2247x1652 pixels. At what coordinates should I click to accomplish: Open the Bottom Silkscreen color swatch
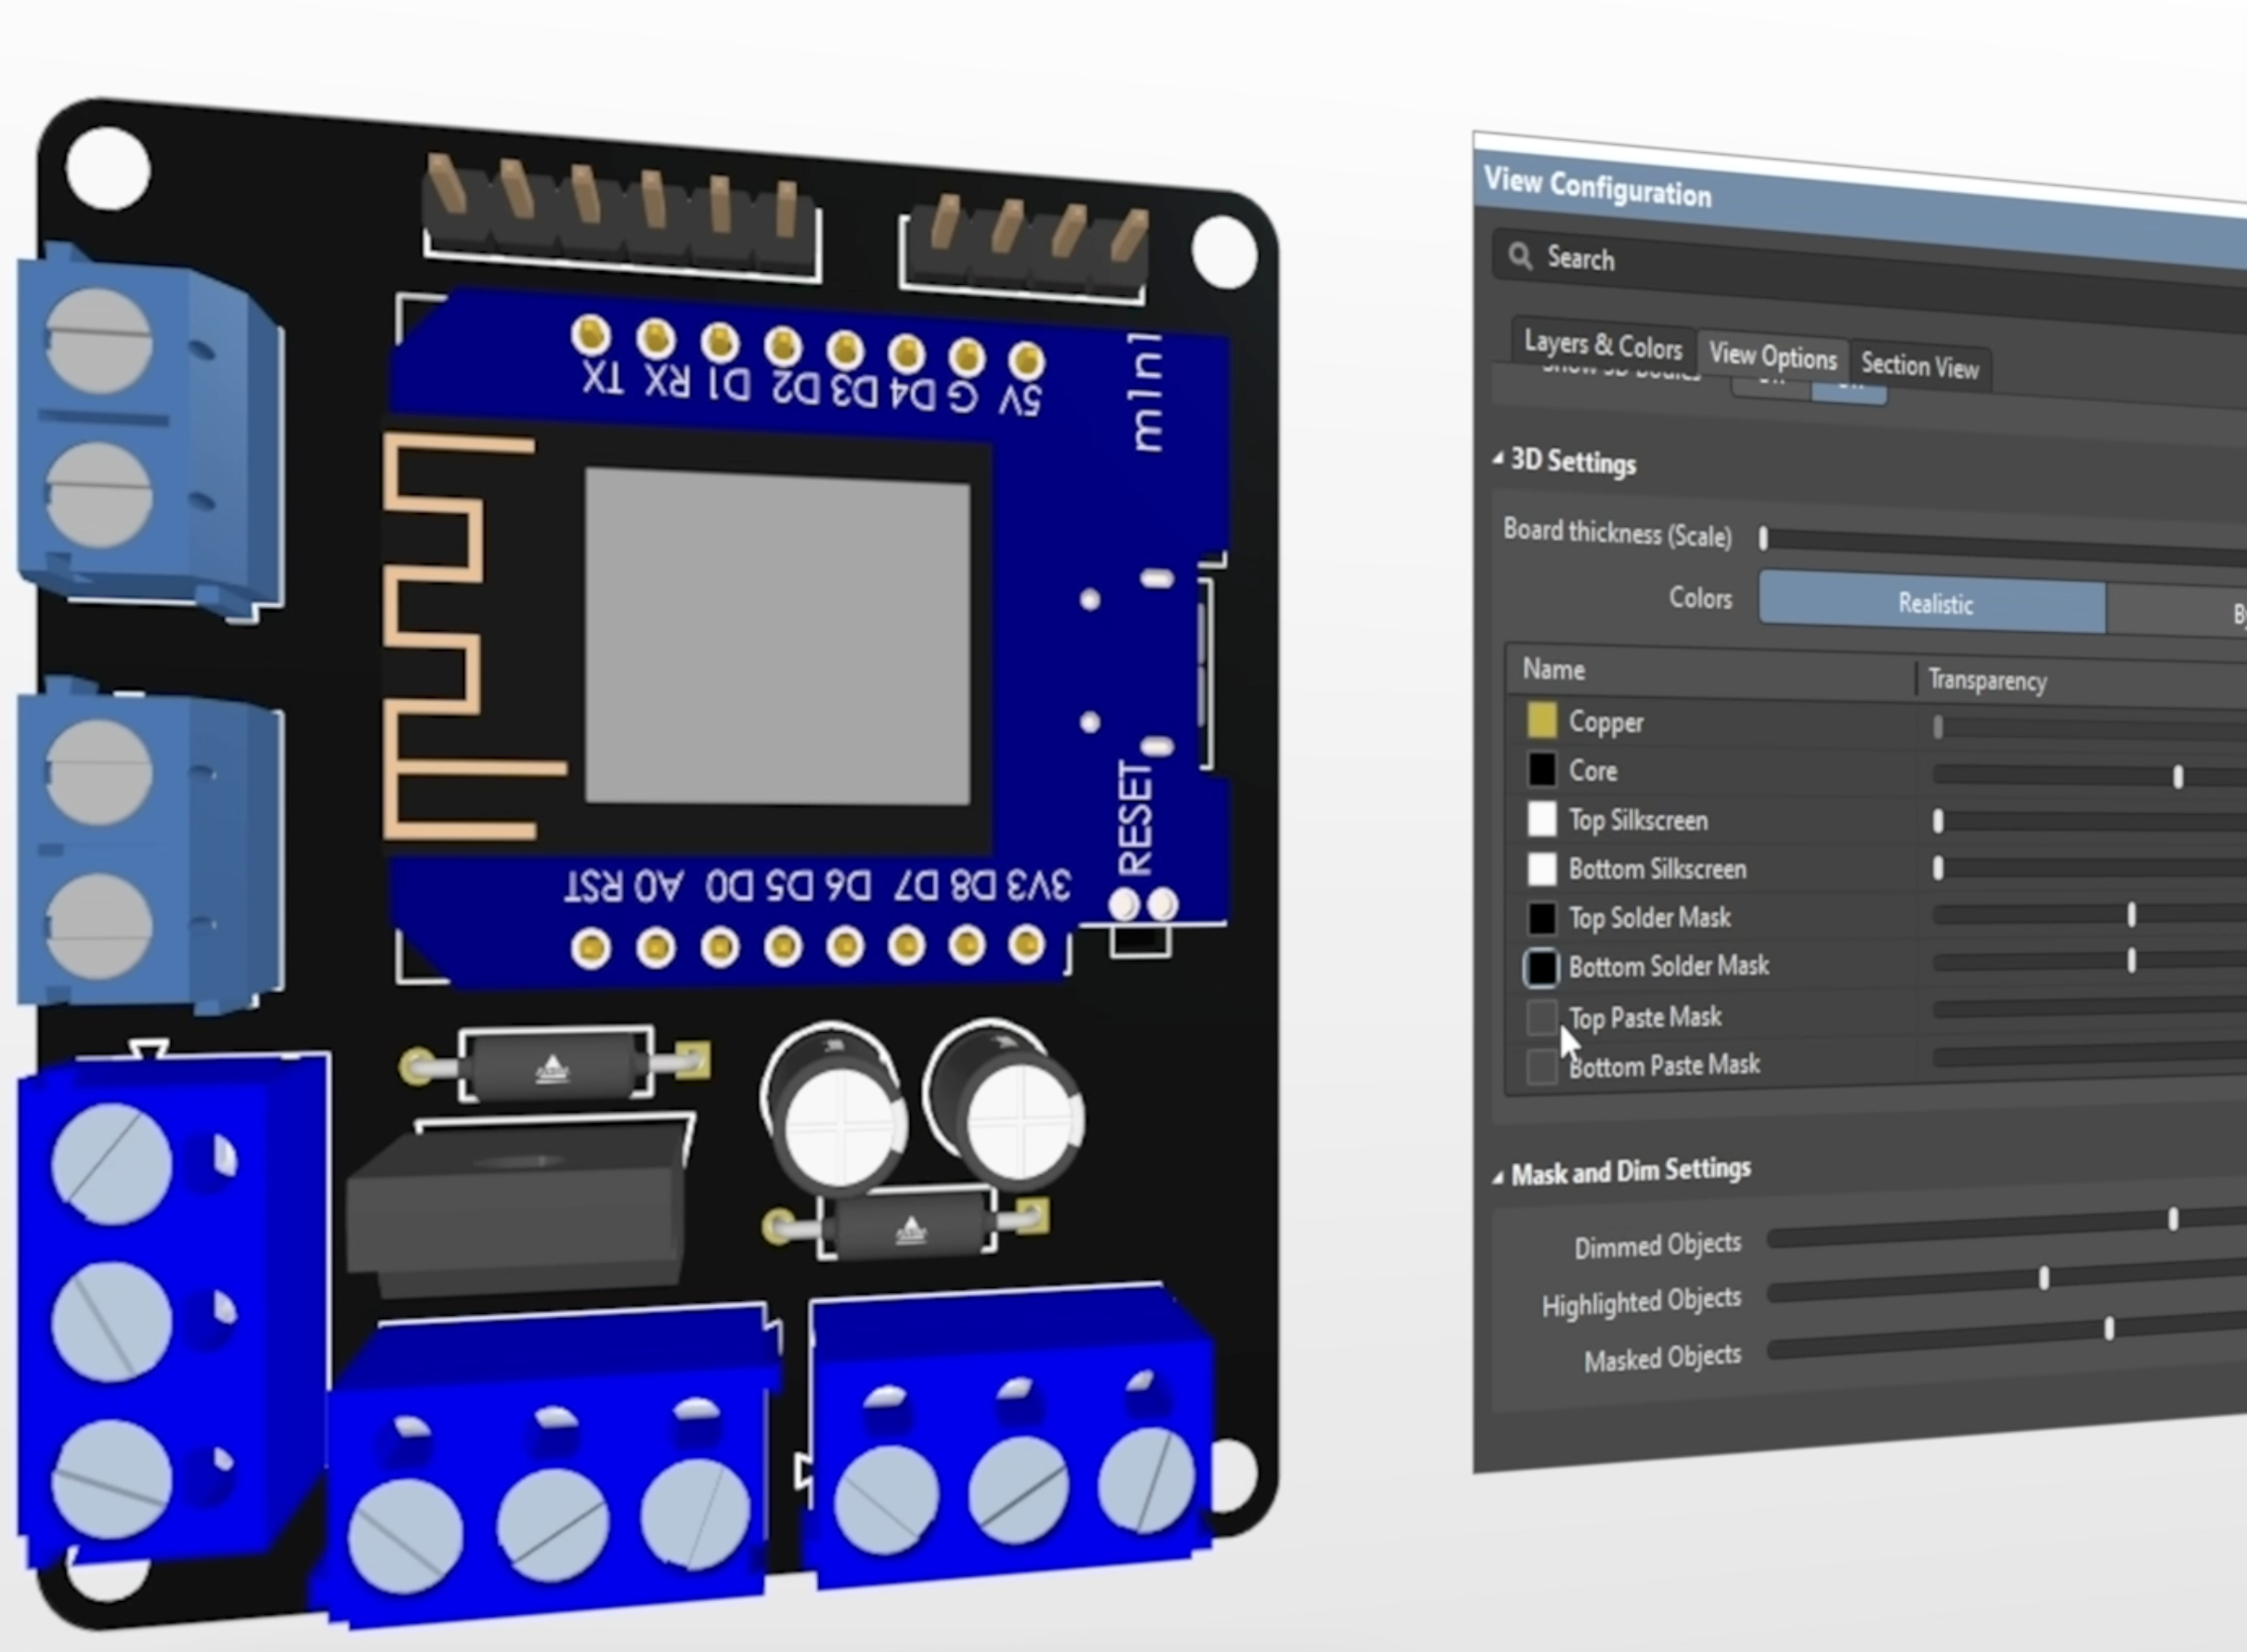1541,868
